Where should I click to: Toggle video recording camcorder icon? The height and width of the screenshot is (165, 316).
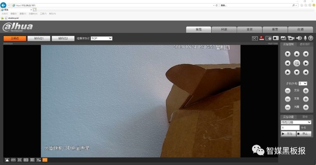point(291,38)
